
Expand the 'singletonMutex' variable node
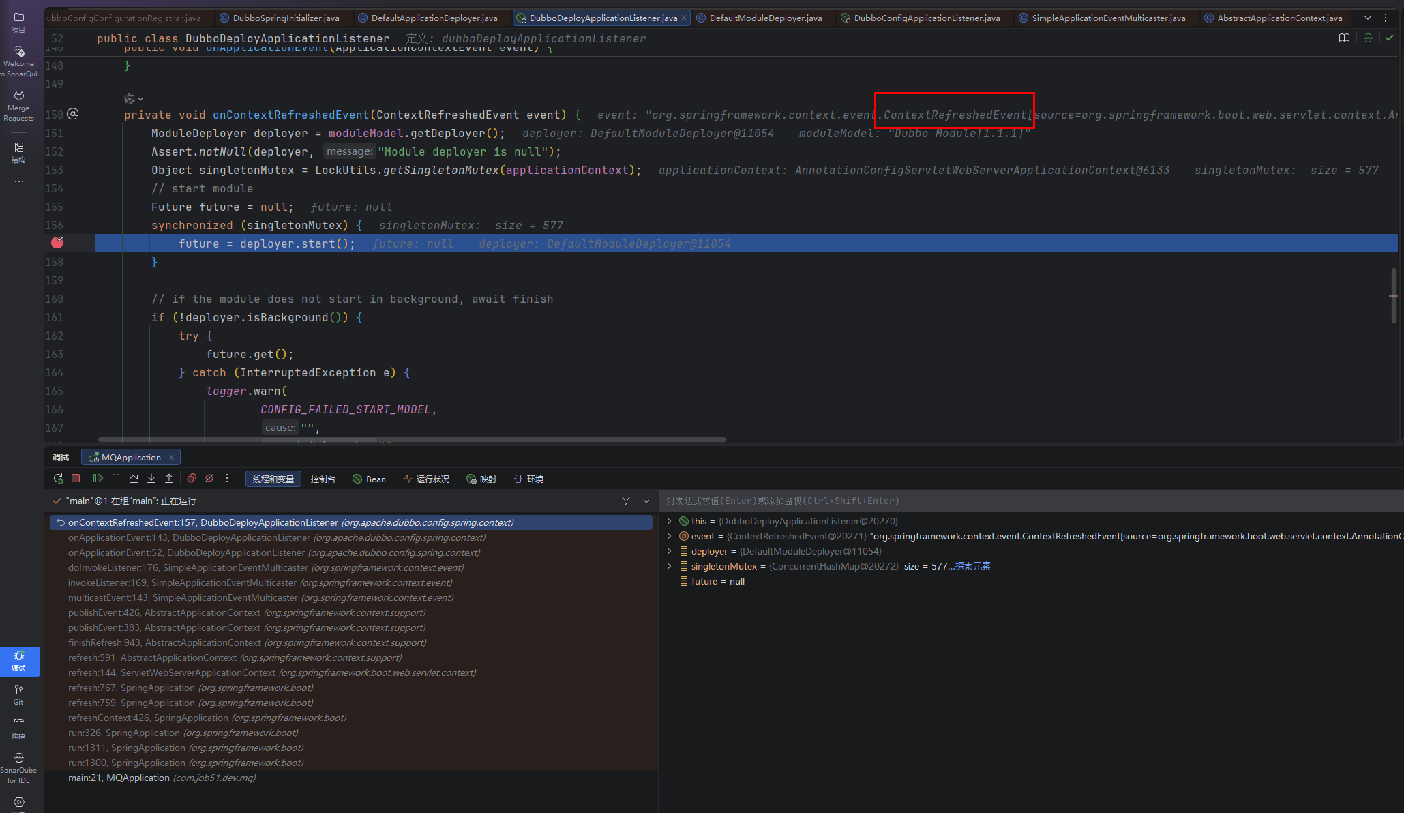pos(670,566)
